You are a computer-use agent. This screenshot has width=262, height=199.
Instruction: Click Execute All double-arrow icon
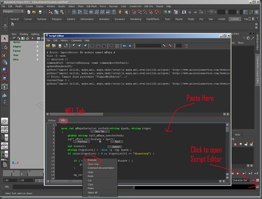pyautogui.click(x=125, y=46)
